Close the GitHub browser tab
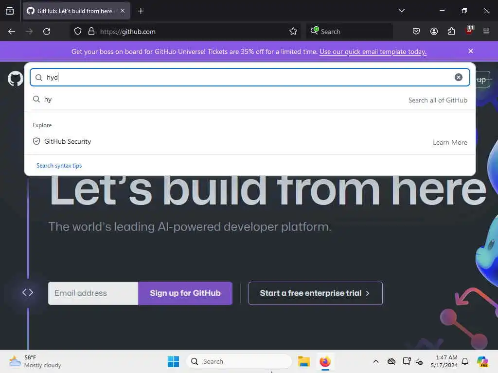This screenshot has height=373, width=498. pos(123,11)
